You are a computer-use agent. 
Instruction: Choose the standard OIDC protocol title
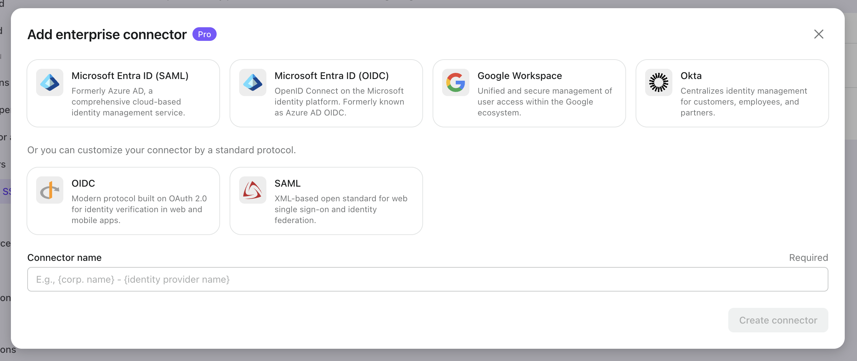pyautogui.click(x=83, y=183)
